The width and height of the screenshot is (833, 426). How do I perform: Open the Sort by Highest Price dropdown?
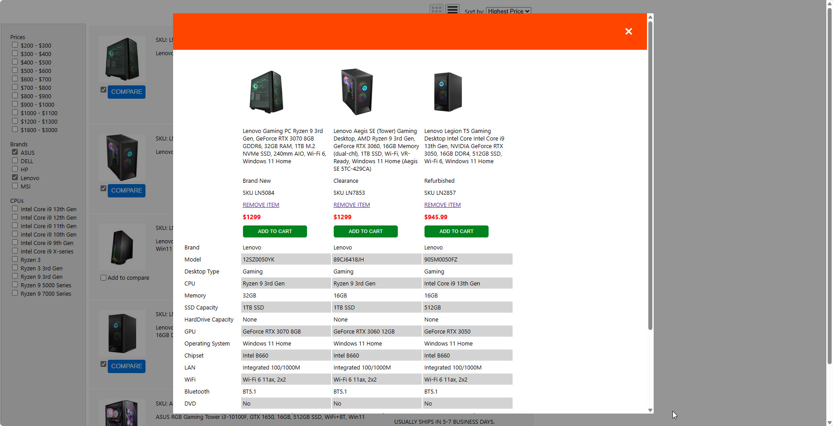(x=508, y=11)
